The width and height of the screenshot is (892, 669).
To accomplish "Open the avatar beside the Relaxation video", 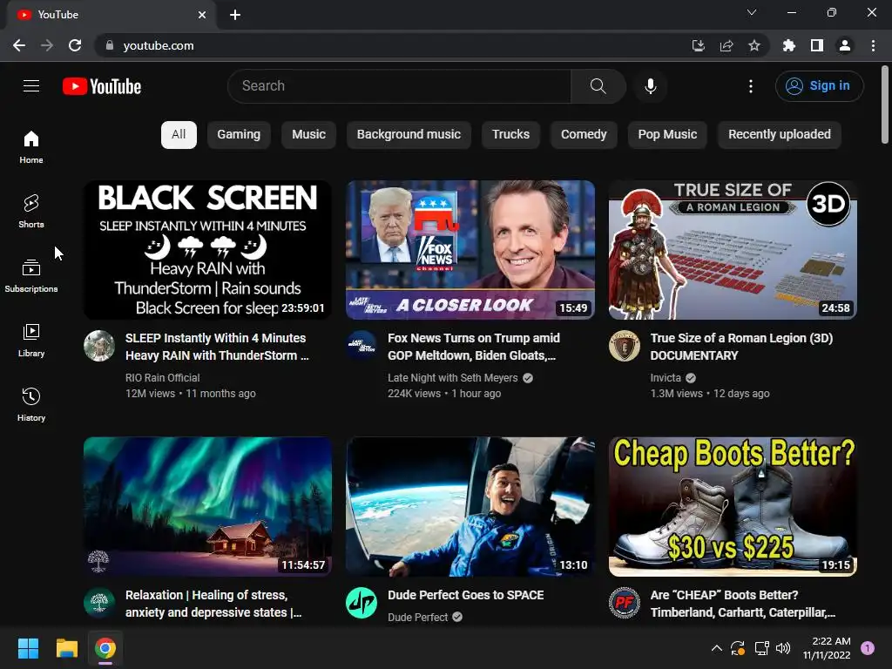I will (99, 603).
